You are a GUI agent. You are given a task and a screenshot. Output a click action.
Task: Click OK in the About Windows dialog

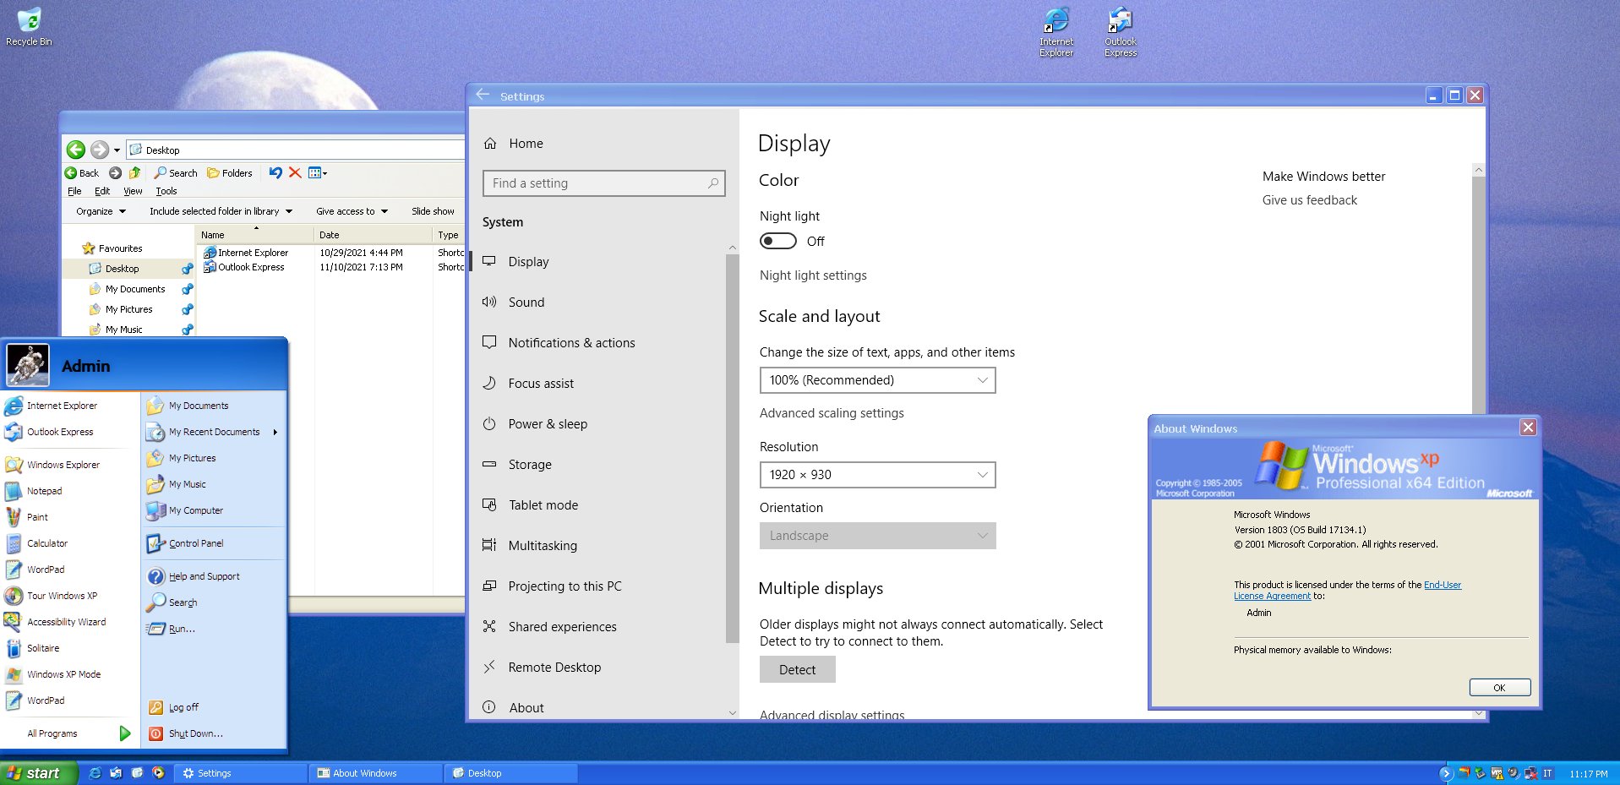pos(1499,688)
